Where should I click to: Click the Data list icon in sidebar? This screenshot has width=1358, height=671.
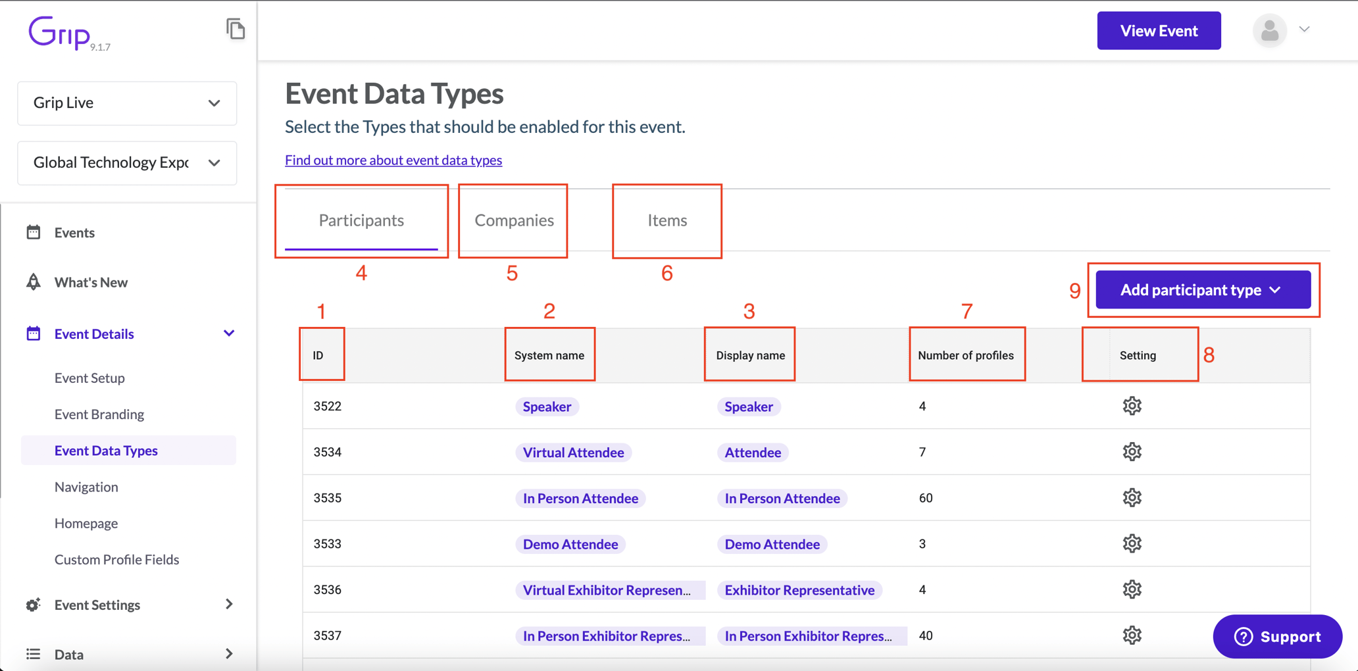[x=33, y=654]
